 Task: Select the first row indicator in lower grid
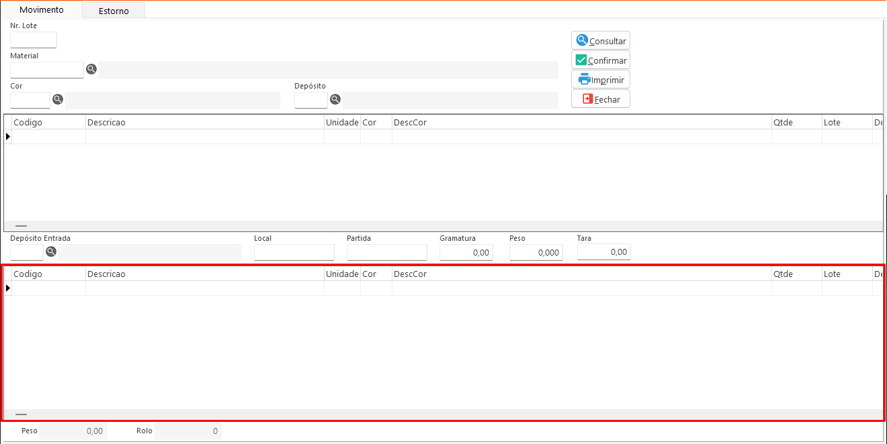(x=8, y=288)
